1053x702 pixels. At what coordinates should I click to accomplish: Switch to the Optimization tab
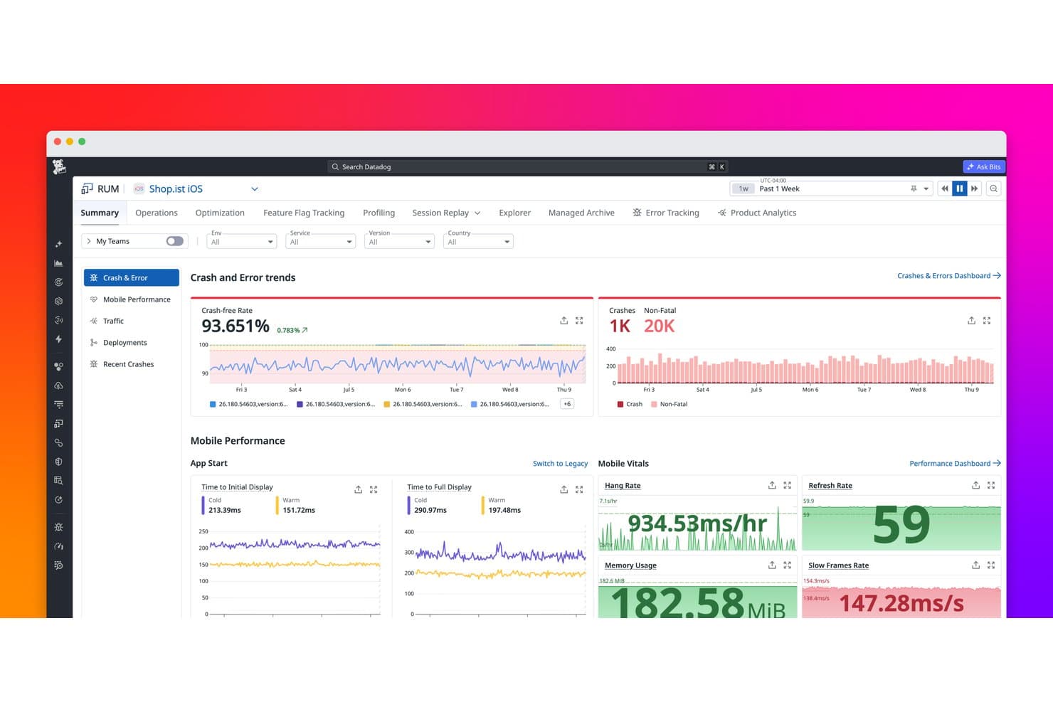[x=220, y=213]
